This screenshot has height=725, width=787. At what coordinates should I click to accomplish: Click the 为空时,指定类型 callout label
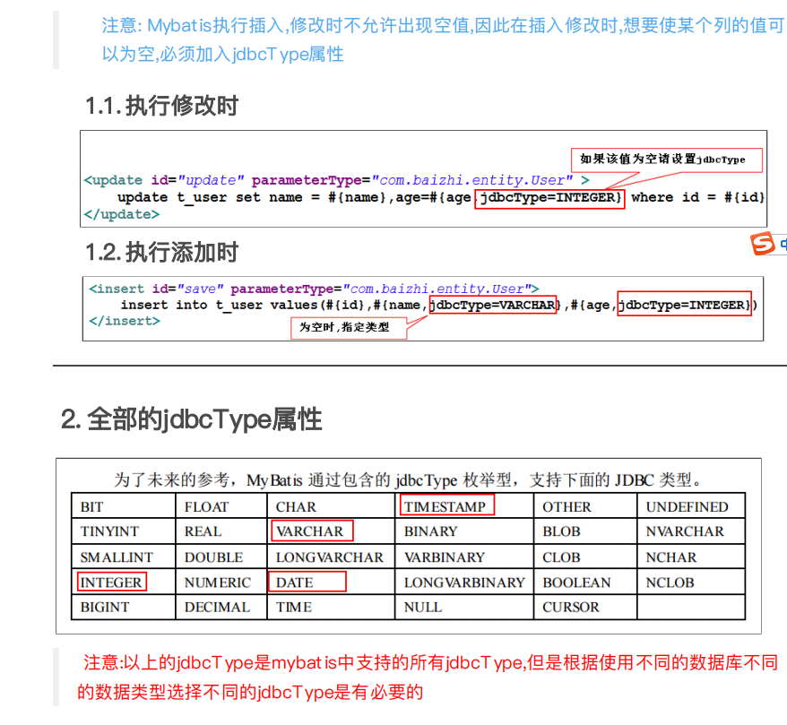[349, 328]
